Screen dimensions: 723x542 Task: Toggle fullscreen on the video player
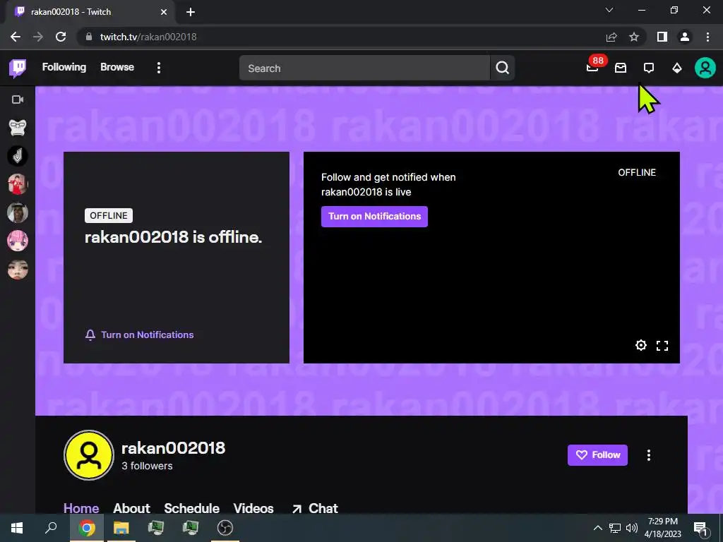tap(662, 346)
